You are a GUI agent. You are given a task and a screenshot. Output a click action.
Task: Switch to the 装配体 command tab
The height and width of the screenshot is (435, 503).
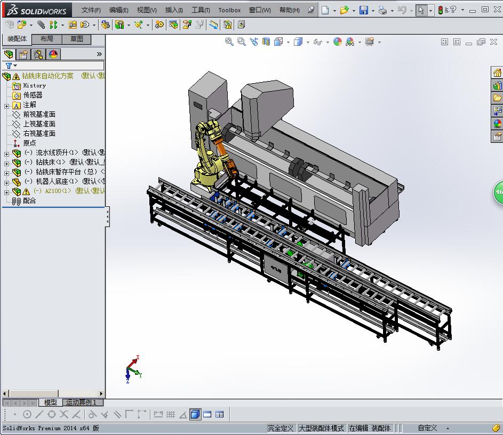point(17,39)
